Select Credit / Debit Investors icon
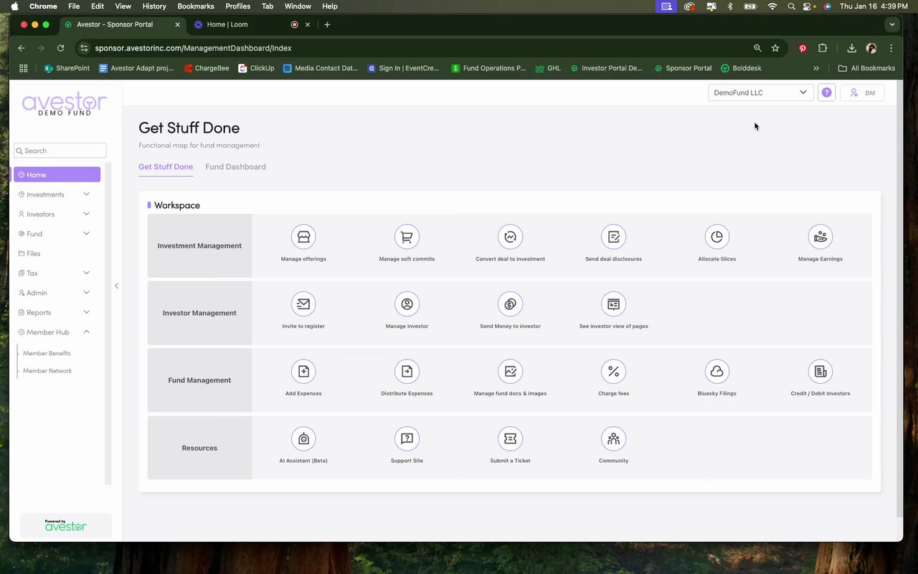 click(x=820, y=371)
